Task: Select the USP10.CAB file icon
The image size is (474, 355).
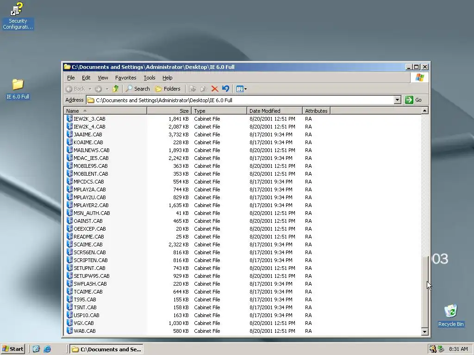Action: [69, 315]
